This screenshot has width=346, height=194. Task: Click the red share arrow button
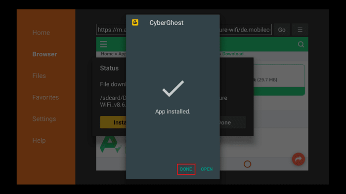(x=299, y=159)
